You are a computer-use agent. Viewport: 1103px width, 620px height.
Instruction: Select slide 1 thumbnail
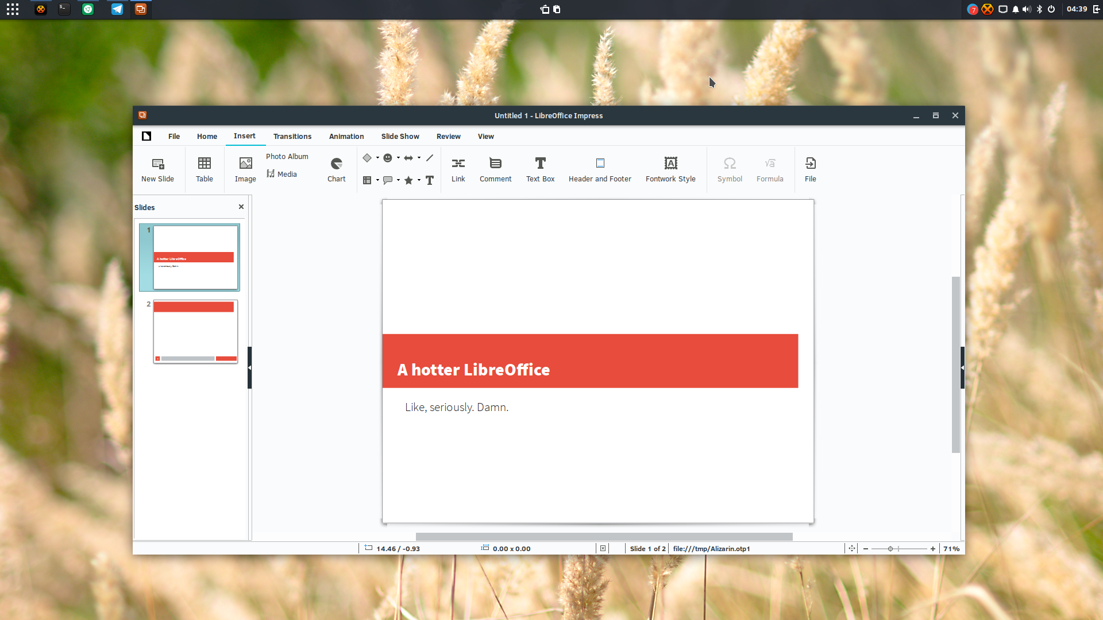[195, 257]
